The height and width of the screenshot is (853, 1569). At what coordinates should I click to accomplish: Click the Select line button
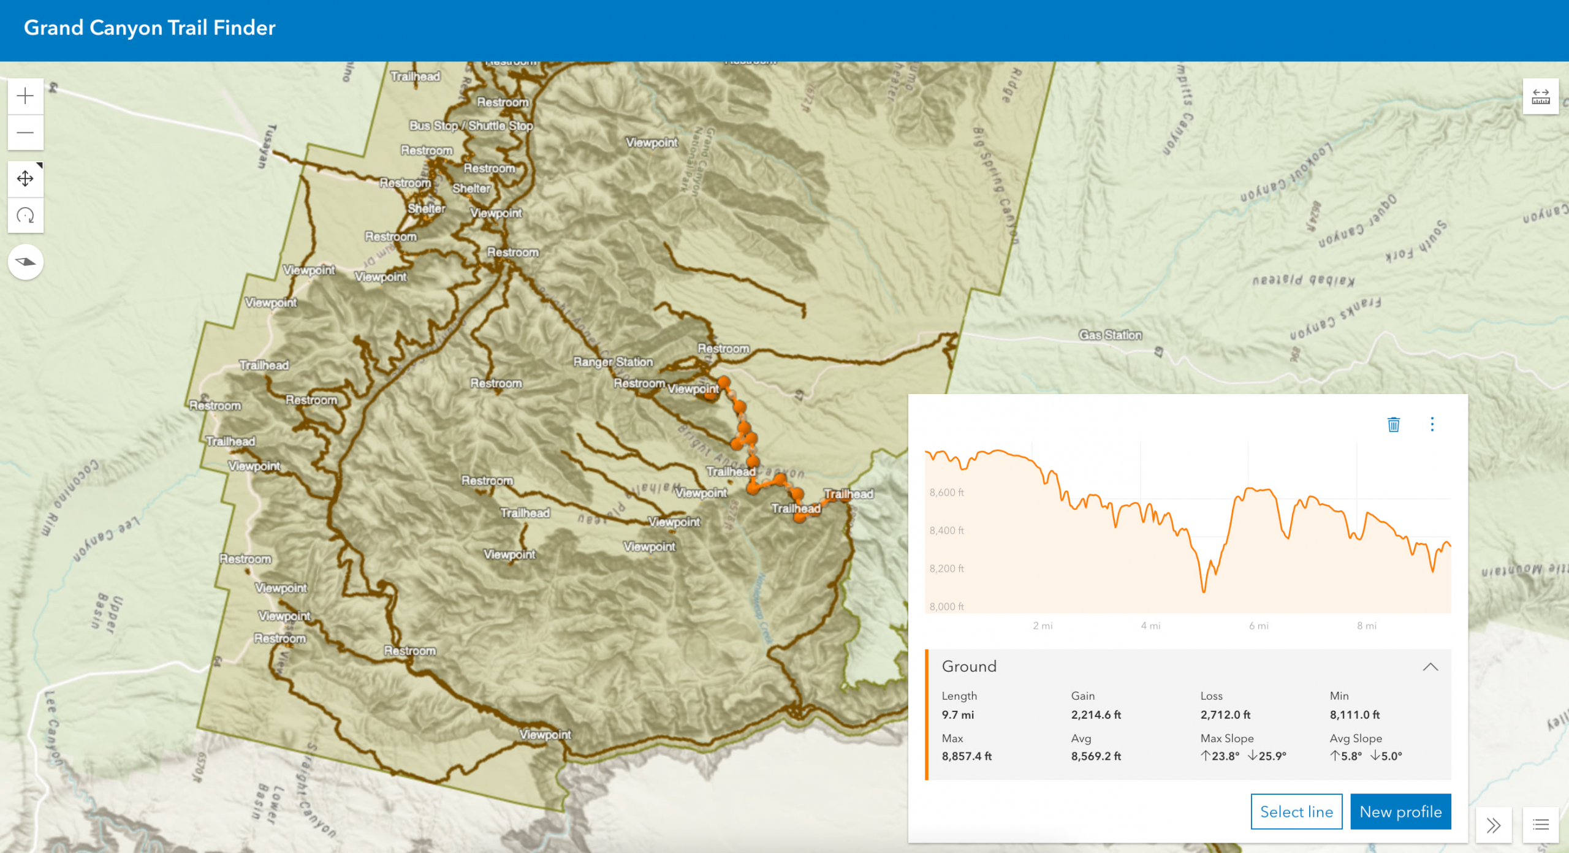click(x=1296, y=811)
